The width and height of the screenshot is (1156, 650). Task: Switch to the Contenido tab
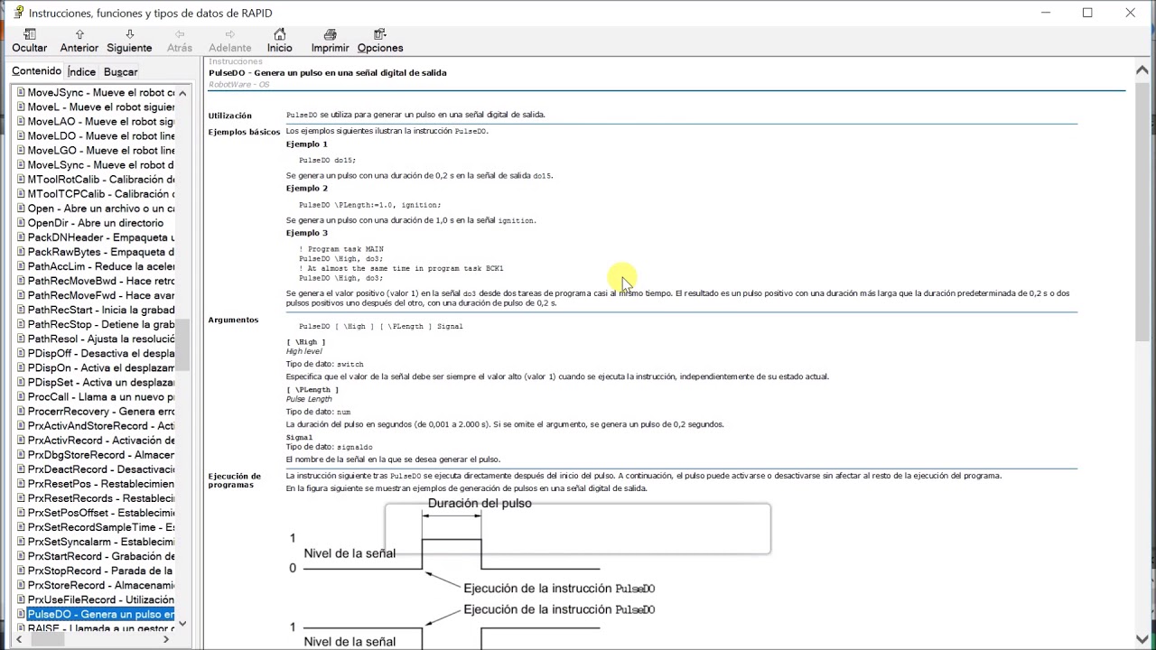[x=36, y=71]
